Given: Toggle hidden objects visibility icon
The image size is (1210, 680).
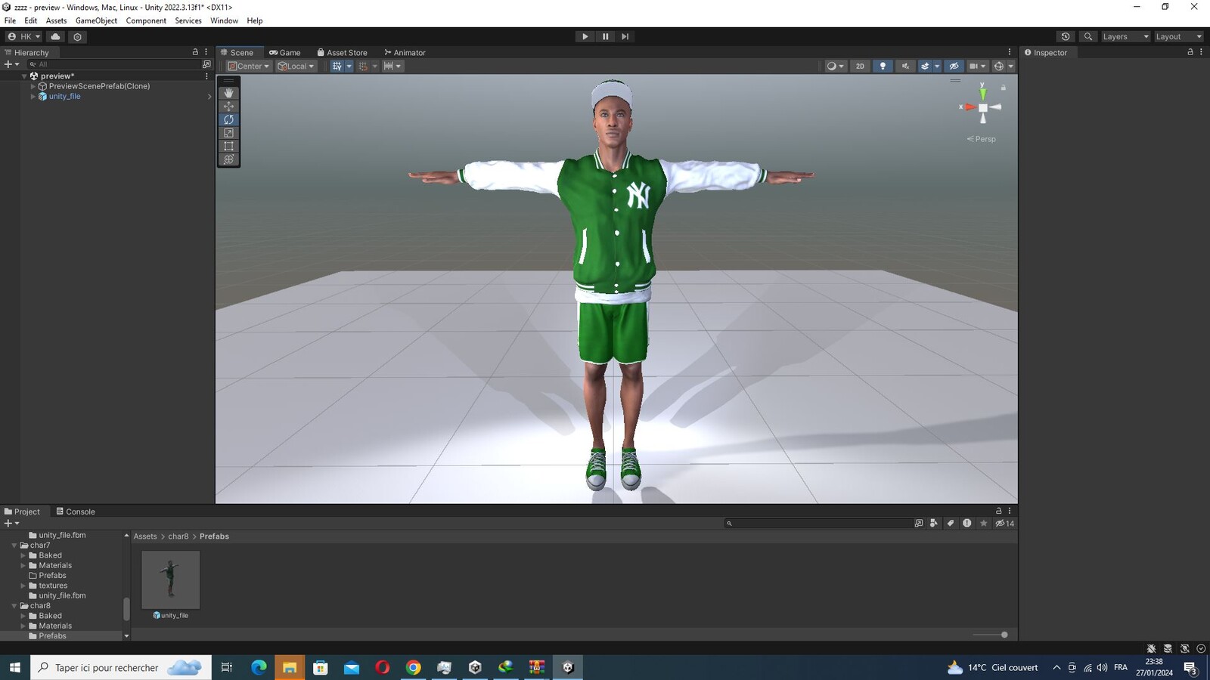Looking at the screenshot, I should pyautogui.click(x=954, y=66).
